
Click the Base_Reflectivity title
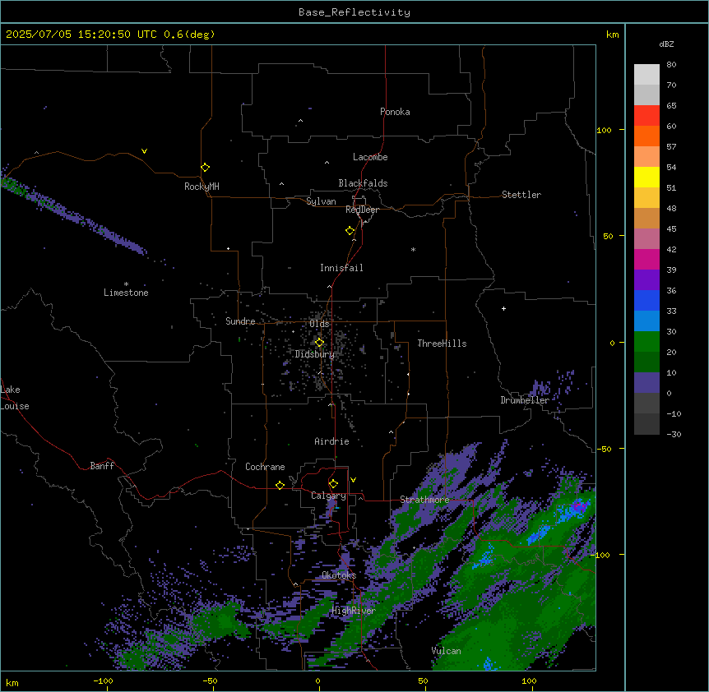click(354, 12)
